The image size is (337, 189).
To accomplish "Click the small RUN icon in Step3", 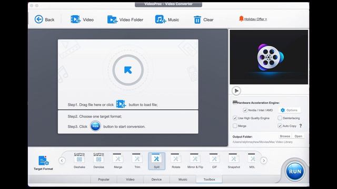I will click(95, 126).
